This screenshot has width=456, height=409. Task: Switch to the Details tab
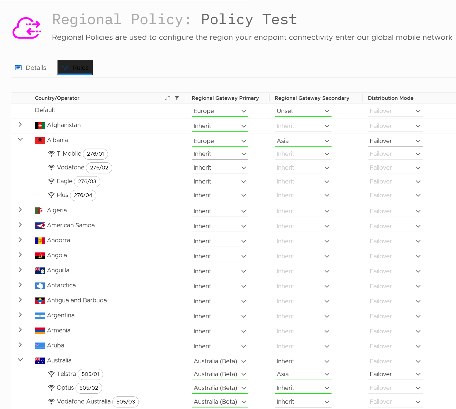[31, 68]
